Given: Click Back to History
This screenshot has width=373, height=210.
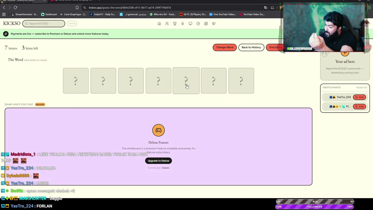Looking at the screenshot, I should 251,47.
